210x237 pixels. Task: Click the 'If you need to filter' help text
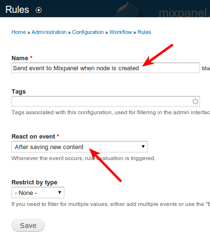coord(111,204)
